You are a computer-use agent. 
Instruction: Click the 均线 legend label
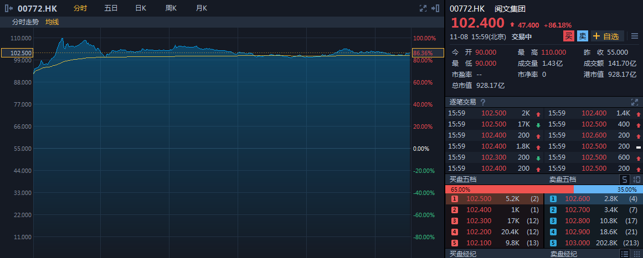point(52,22)
